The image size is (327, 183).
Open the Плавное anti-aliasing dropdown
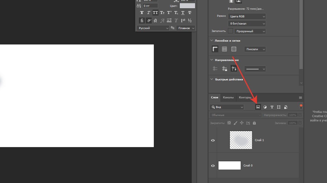[x=186, y=28]
